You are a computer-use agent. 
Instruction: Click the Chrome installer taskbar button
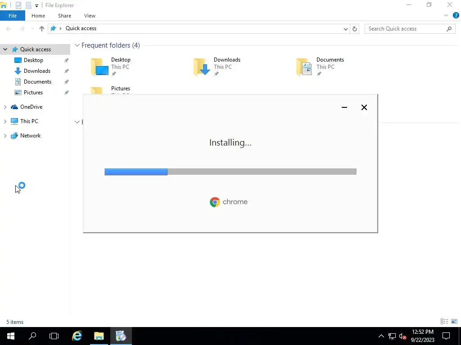pyautogui.click(x=121, y=336)
